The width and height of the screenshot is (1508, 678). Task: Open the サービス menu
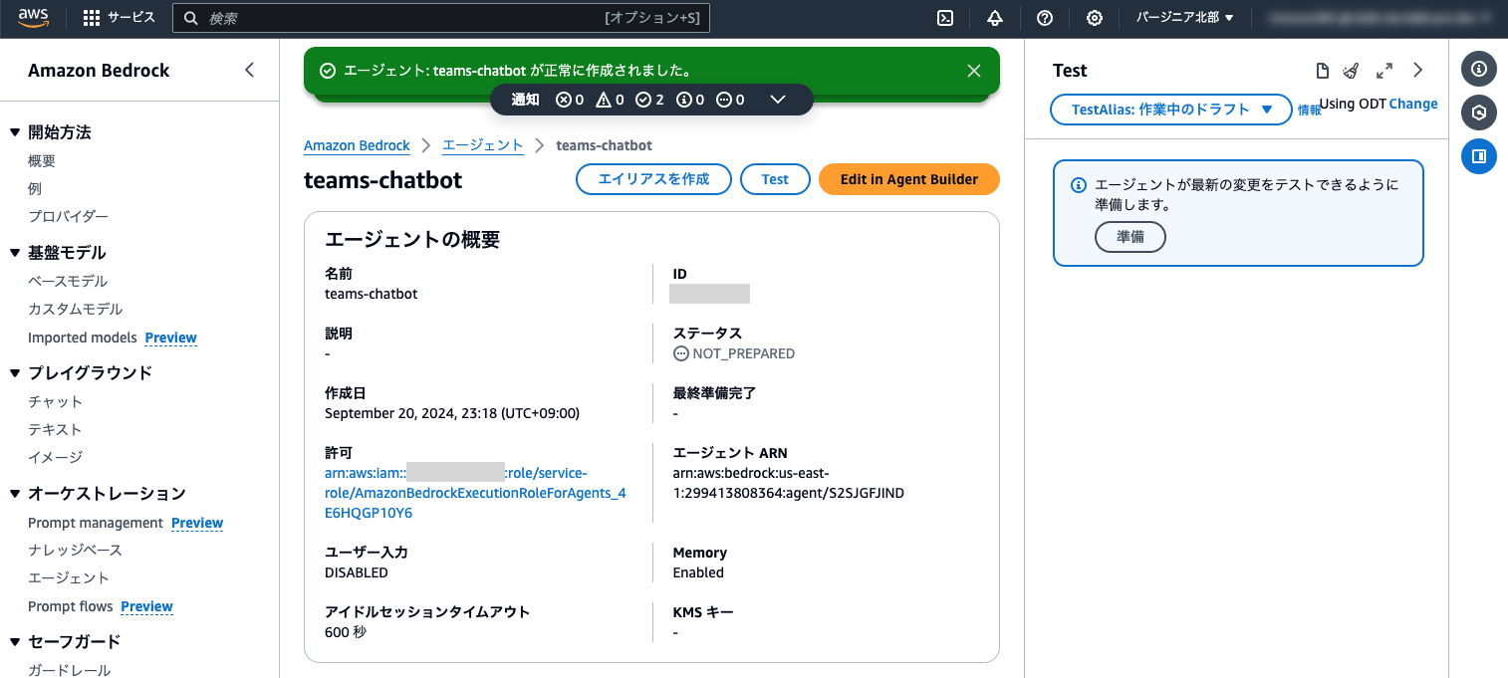coord(120,17)
